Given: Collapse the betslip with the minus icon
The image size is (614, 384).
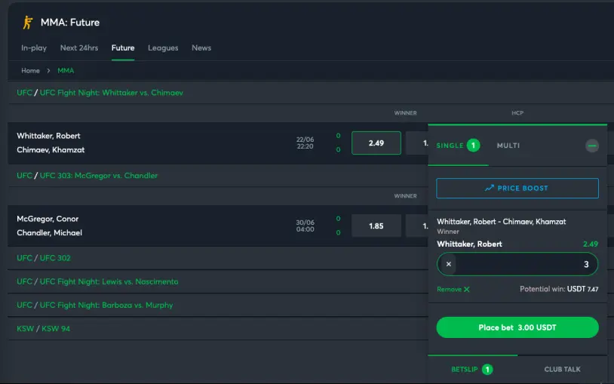Looking at the screenshot, I should pyautogui.click(x=591, y=146).
